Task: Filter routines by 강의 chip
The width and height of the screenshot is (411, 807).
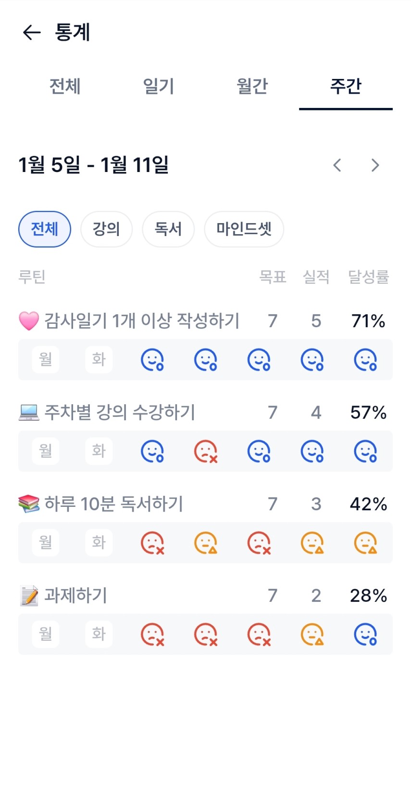Action: (106, 229)
